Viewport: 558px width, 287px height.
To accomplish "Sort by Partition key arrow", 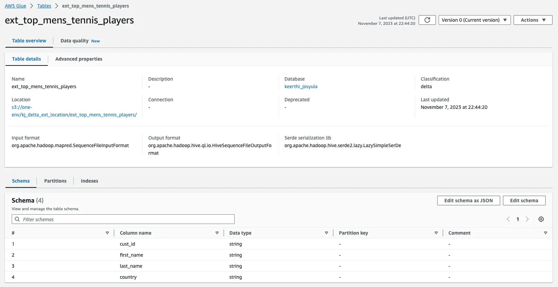I will click(436, 233).
